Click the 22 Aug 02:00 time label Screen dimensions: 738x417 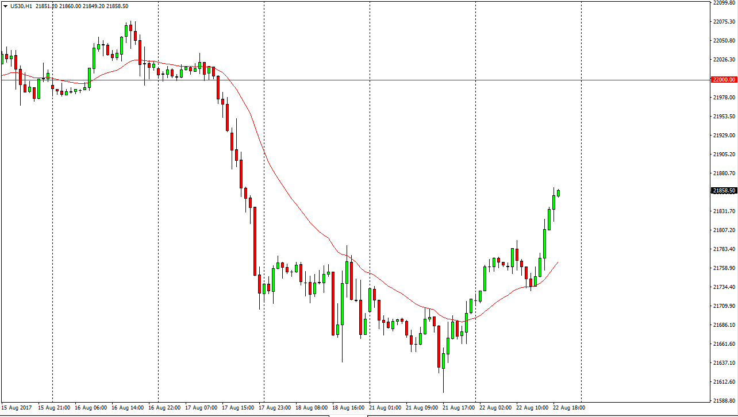point(495,408)
